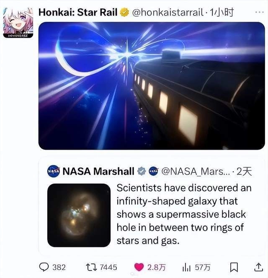268x278 pixels.
Task: Click the gray verified badge on NASA Marshall
Action: click(142, 171)
